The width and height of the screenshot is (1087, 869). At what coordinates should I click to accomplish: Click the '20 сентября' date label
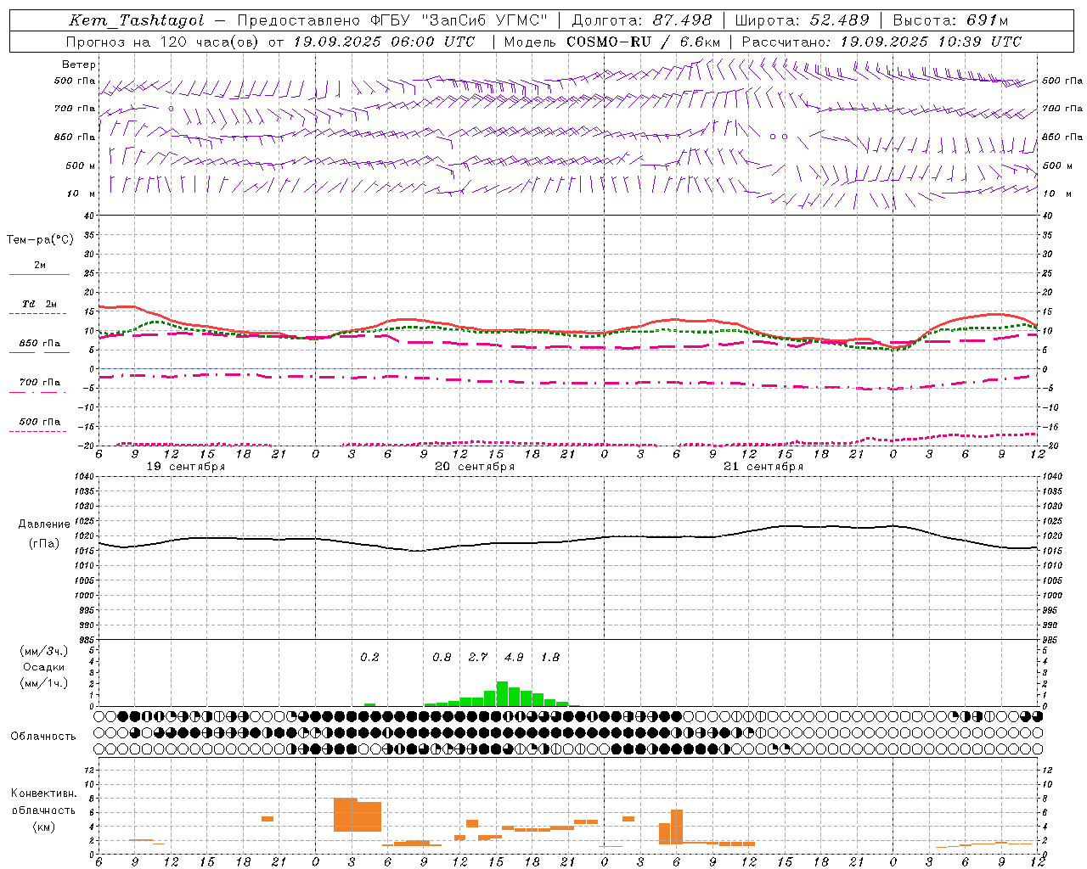pos(475,467)
